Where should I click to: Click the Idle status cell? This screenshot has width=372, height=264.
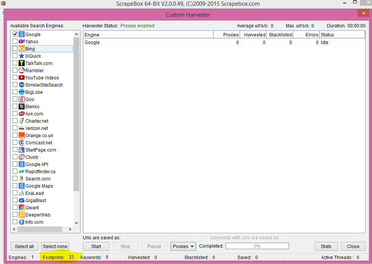tap(342, 42)
